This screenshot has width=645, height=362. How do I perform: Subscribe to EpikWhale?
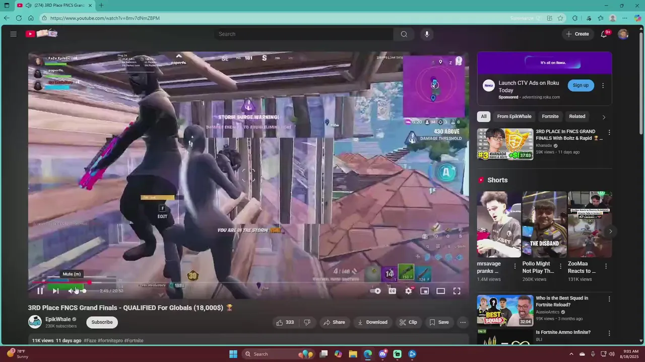[x=102, y=322]
